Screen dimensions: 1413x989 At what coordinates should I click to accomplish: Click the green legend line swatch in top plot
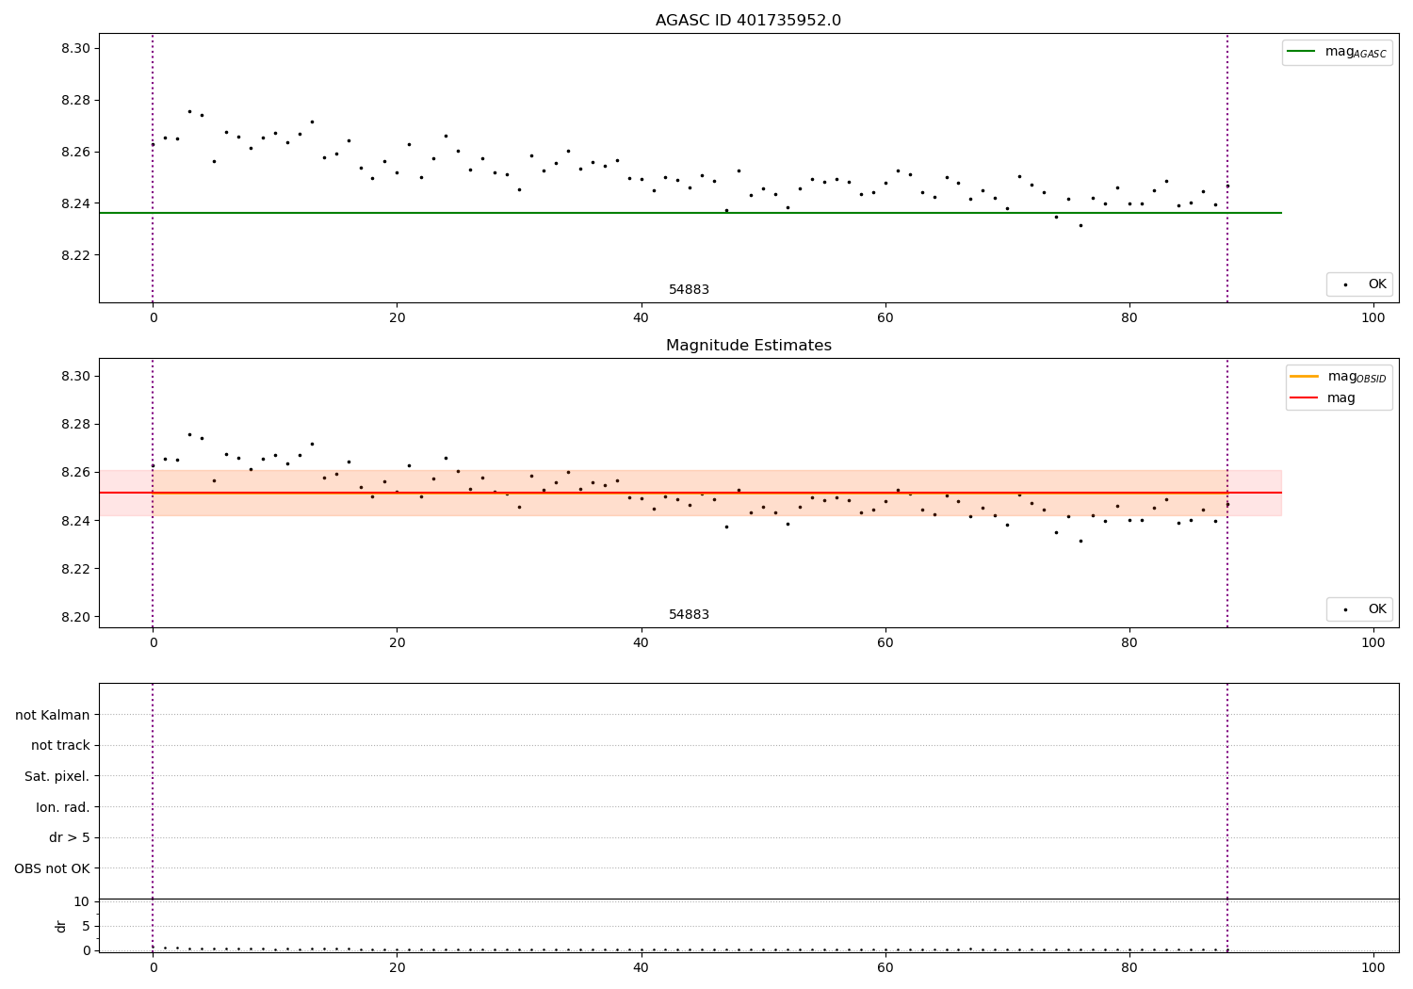pyautogui.click(x=1302, y=52)
